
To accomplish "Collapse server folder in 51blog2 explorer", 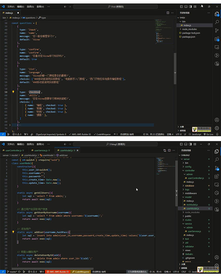I will (187, 159).
